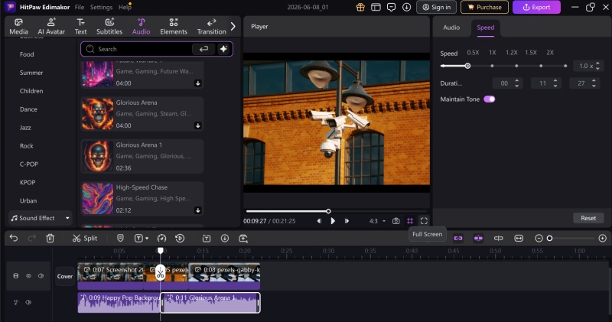Click the Reset button
This screenshot has height=322, width=612.
click(588, 218)
